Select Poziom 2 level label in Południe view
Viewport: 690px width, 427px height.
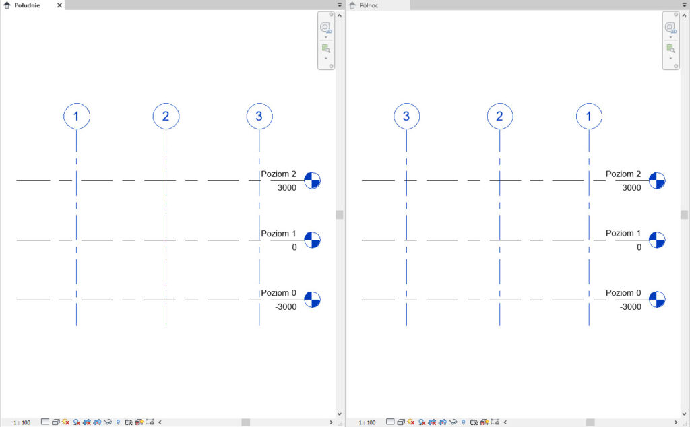click(278, 174)
